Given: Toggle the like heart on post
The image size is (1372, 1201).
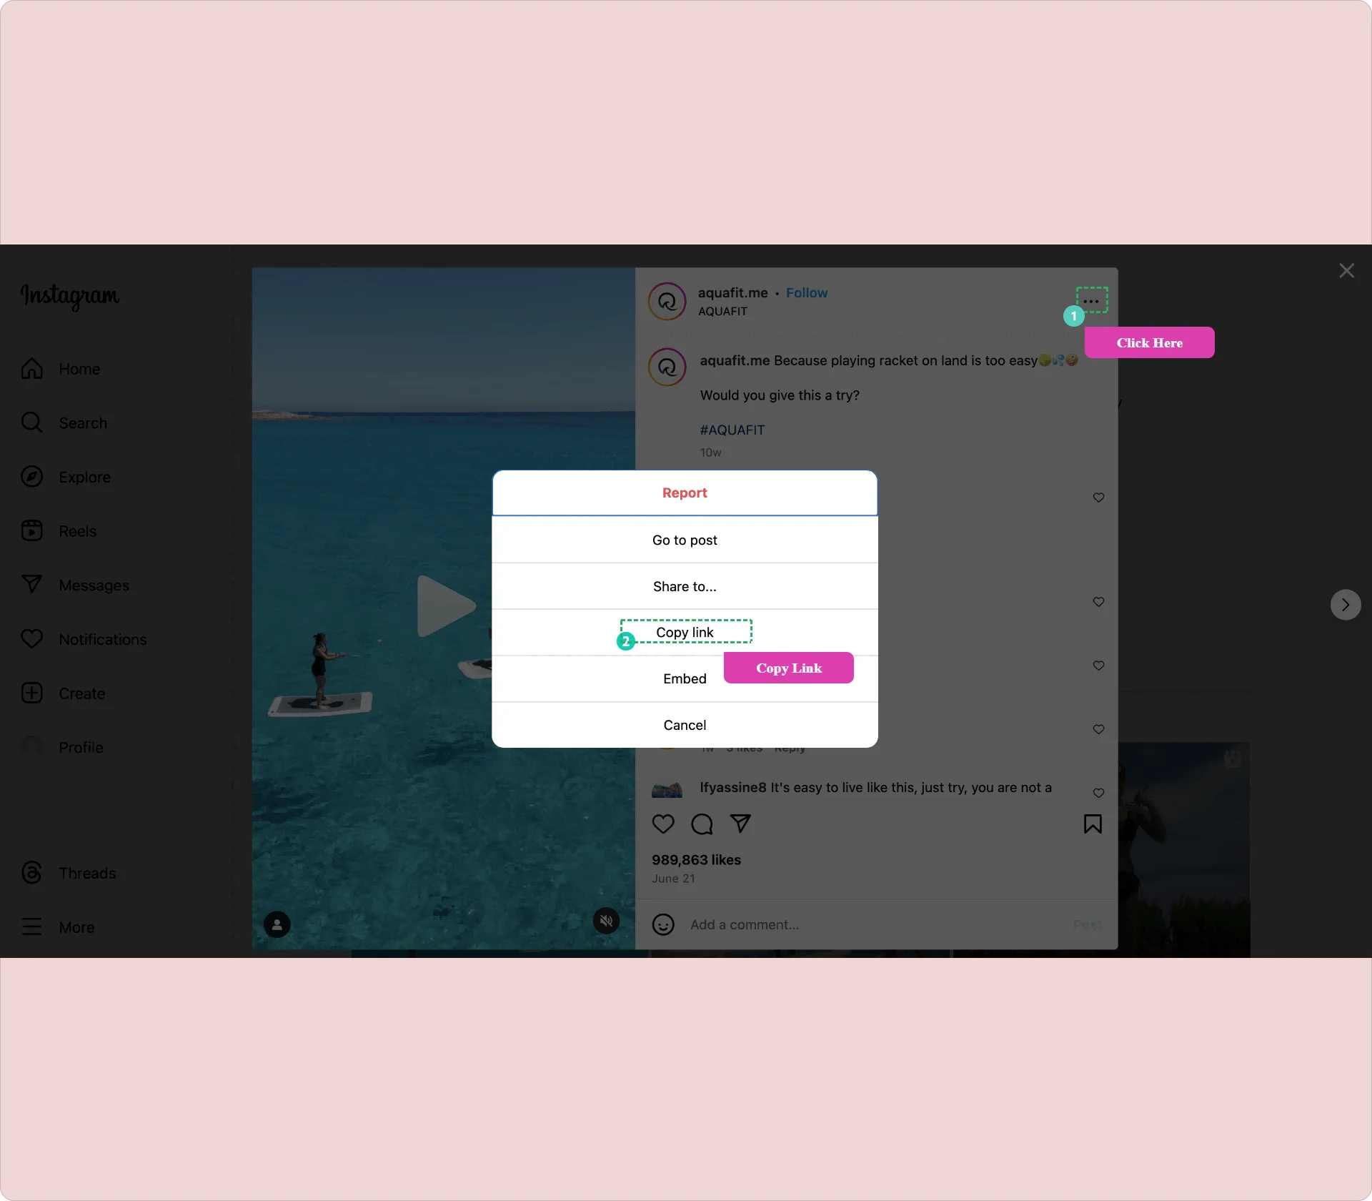Looking at the screenshot, I should pos(665,824).
